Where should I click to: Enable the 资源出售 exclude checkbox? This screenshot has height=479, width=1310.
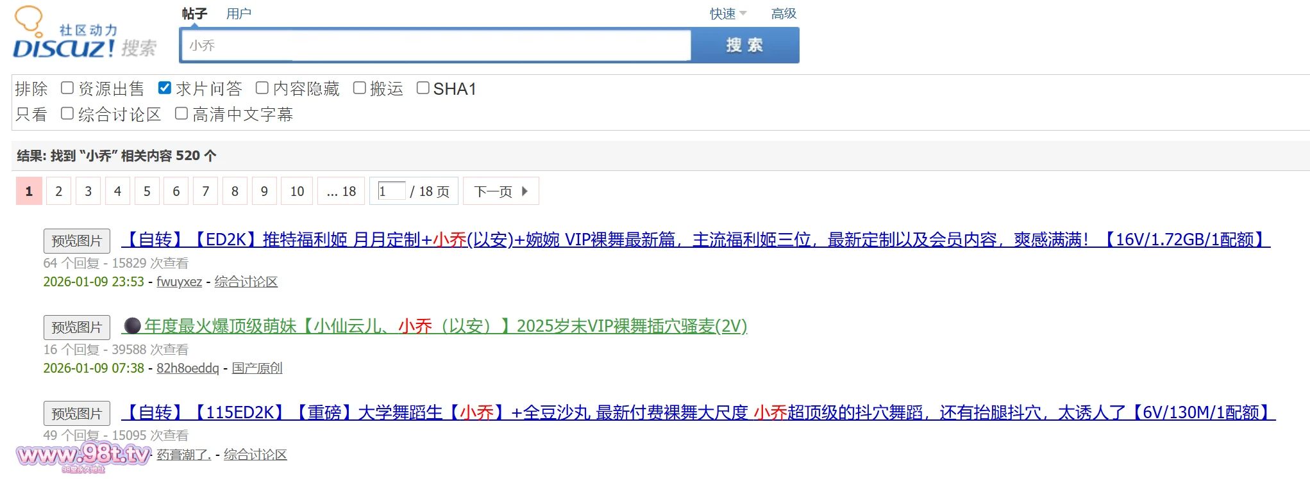pyautogui.click(x=67, y=88)
